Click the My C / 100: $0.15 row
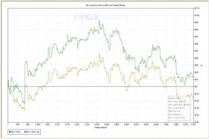Image resolution: width=209 pixels, height=139 pixels. tap(176, 108)
